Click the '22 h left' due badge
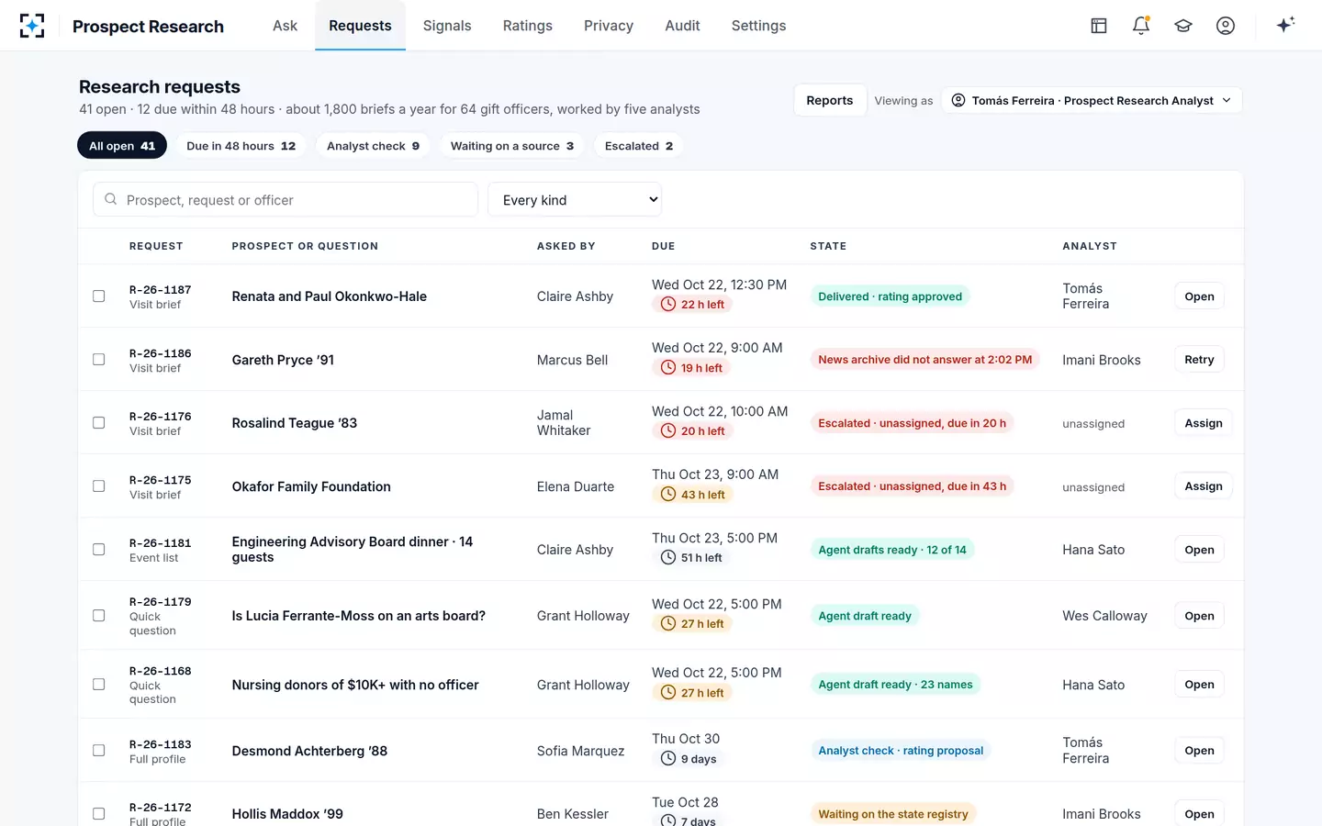Viewport: 1322px width, 826px height. [x=692, y=305]
